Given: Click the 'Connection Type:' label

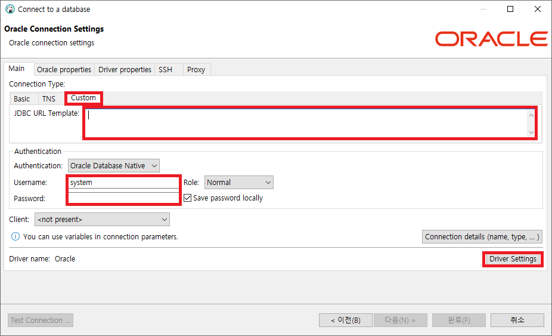Looking at the screenshot, I should pos(37,84).
